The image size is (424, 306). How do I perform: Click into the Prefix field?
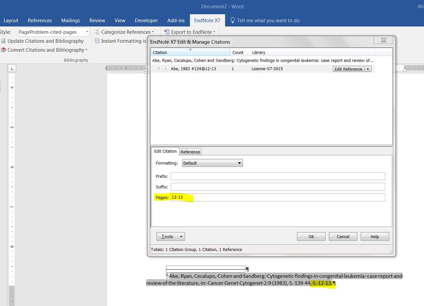tap(278, 176)
